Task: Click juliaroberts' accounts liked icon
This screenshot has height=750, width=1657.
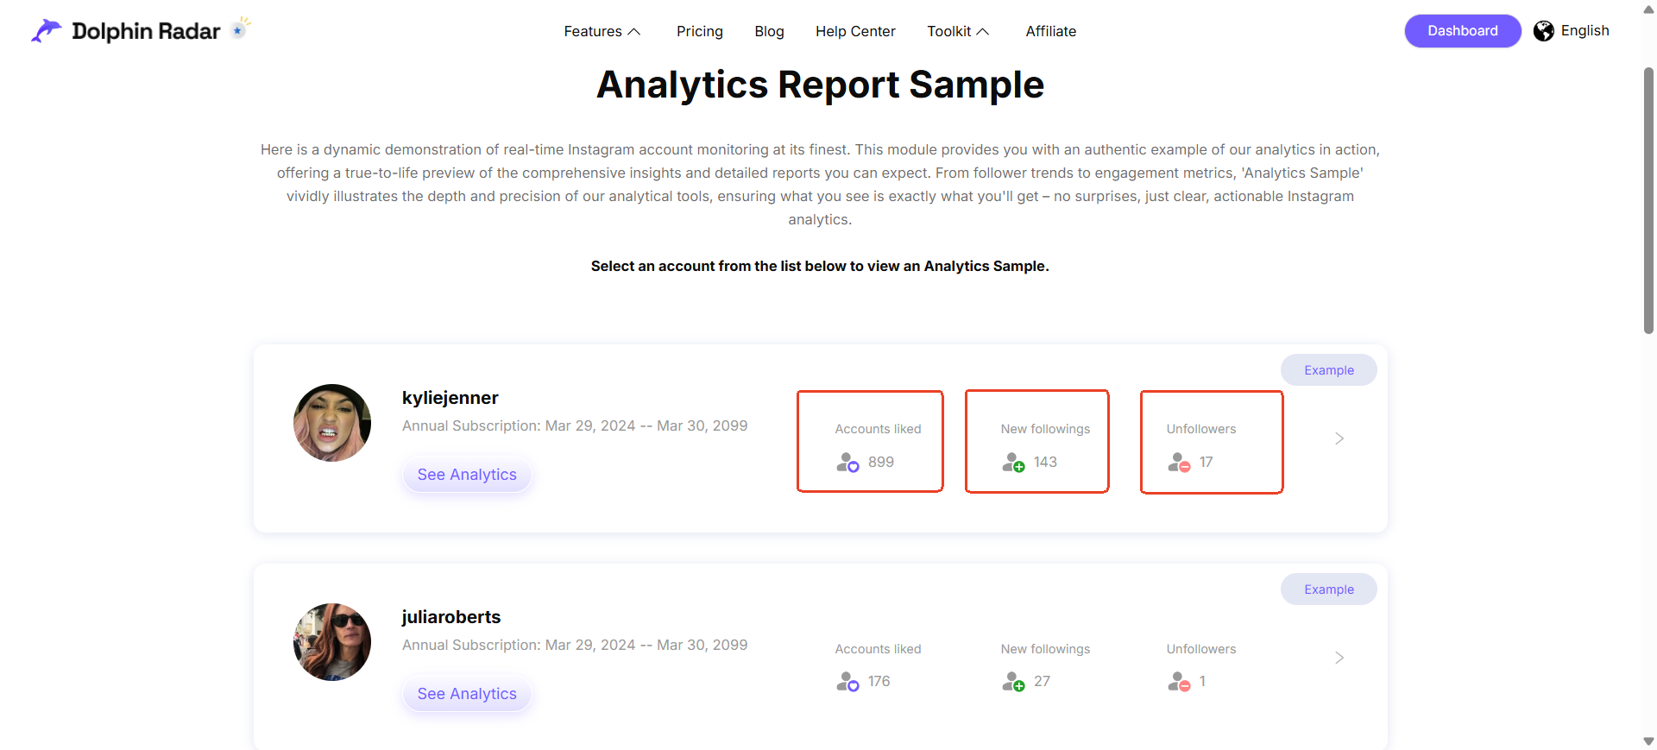Action: pyautogui.click(x=847, y=682)
